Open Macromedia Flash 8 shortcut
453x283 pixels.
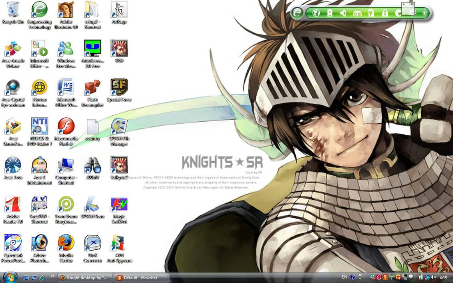click(x=66, y=132)
